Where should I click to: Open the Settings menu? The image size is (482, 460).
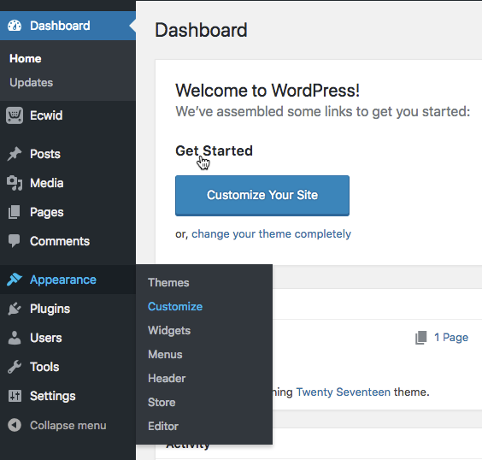53,396
